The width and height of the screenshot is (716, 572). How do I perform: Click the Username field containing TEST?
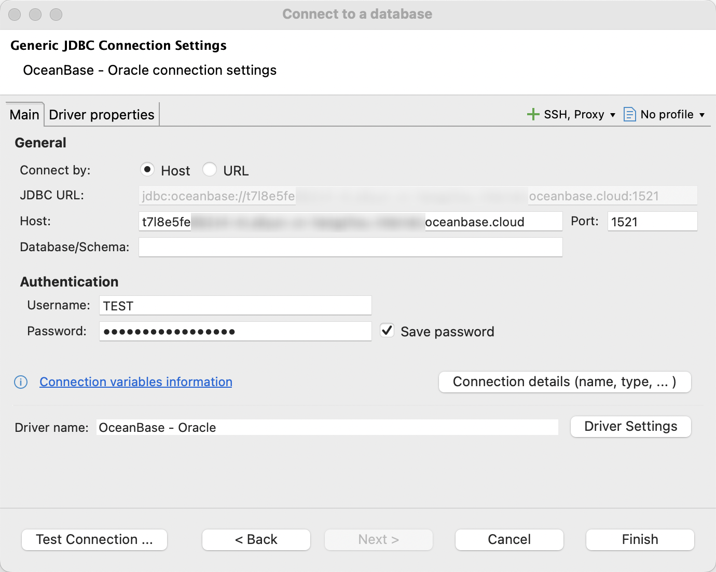(x=235, y=306)
